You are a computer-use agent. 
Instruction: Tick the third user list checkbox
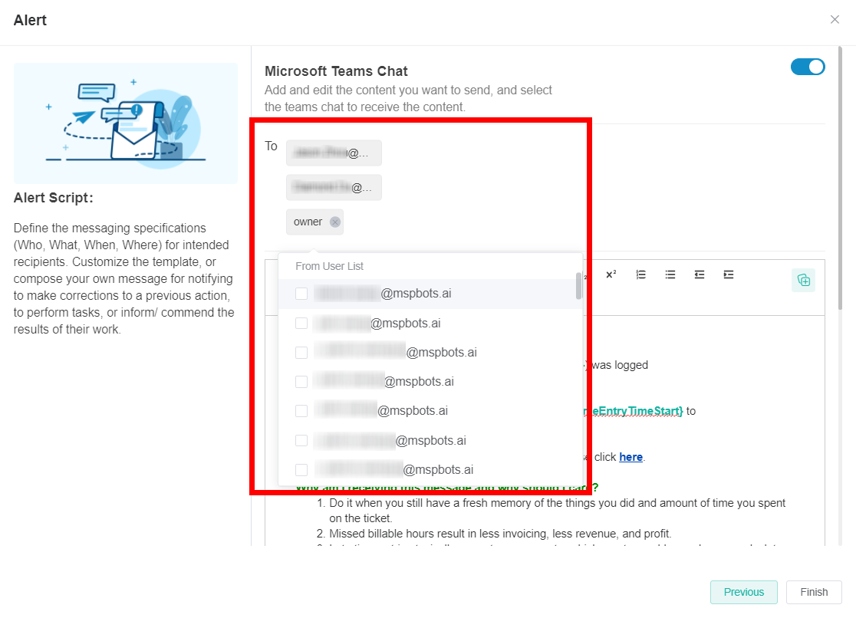tap(301, 353)
